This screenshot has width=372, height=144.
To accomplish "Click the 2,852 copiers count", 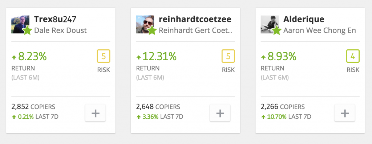I will pyautogui.click(x=20, y=107).
